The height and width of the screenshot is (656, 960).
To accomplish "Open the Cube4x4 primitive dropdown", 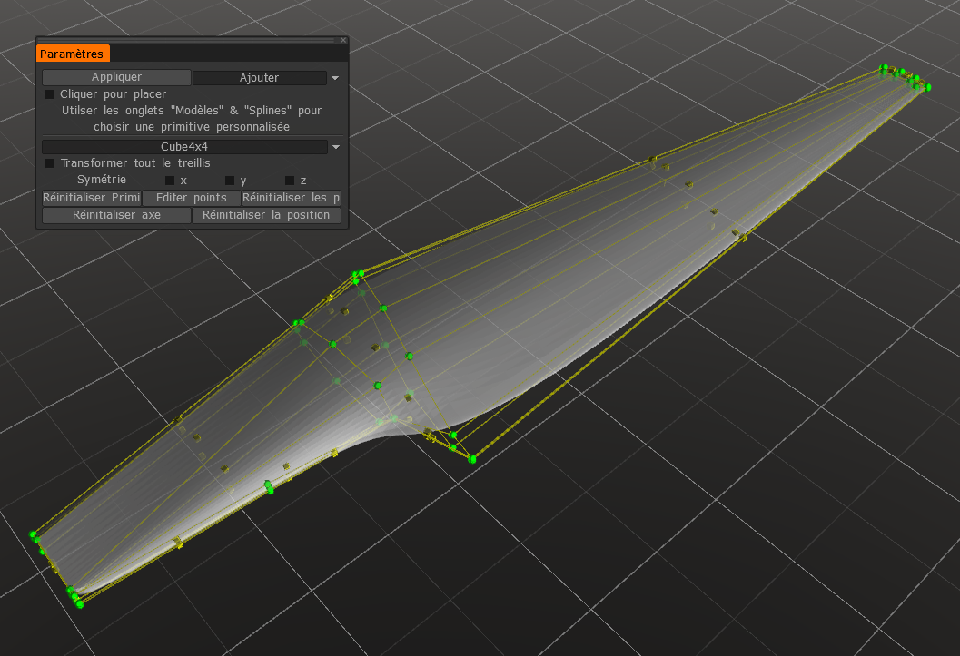I will coord(184,147).
